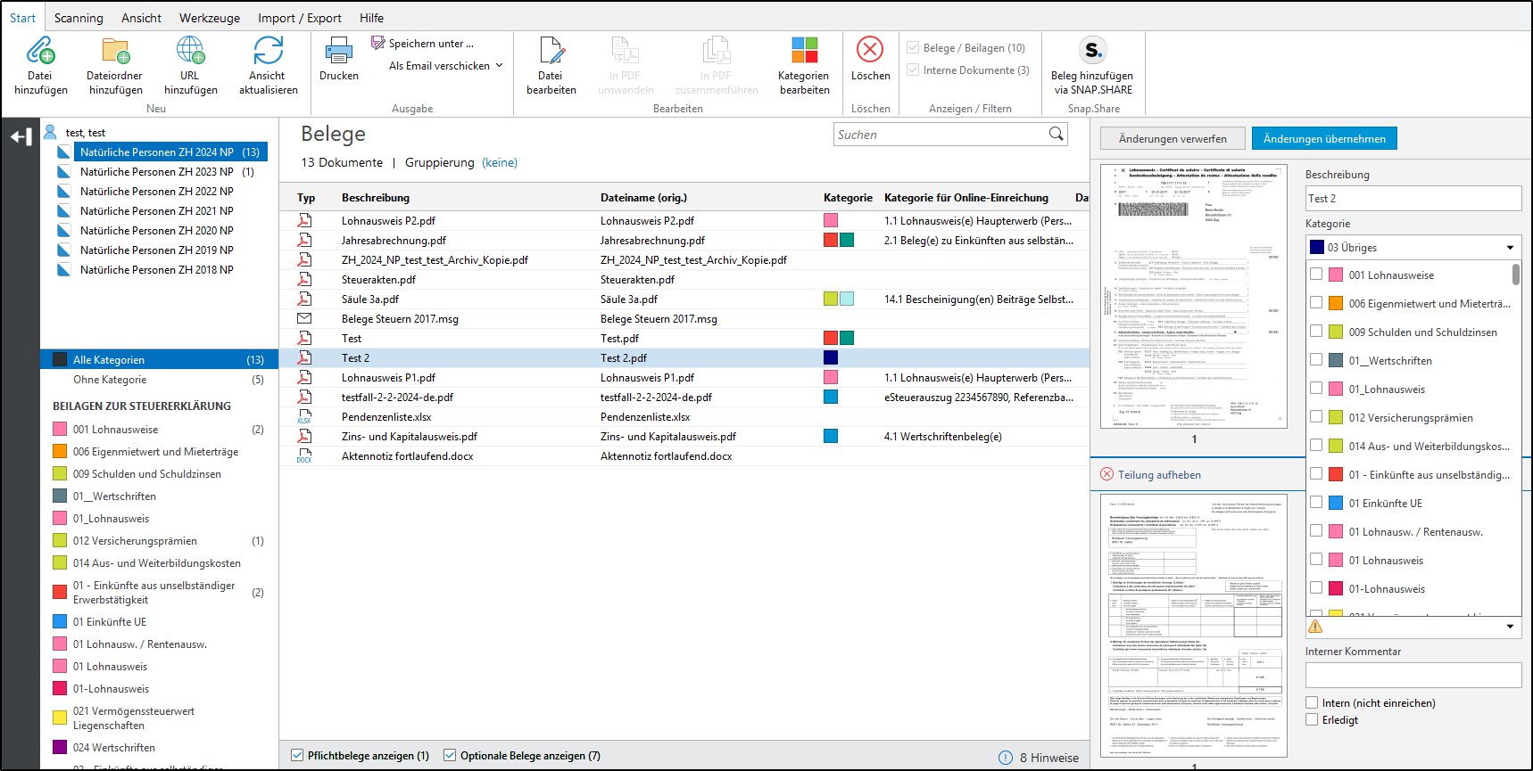The image size is (1533, 771).
Task: Enable the Erledigt checkbox
Action: point(1312,719)
